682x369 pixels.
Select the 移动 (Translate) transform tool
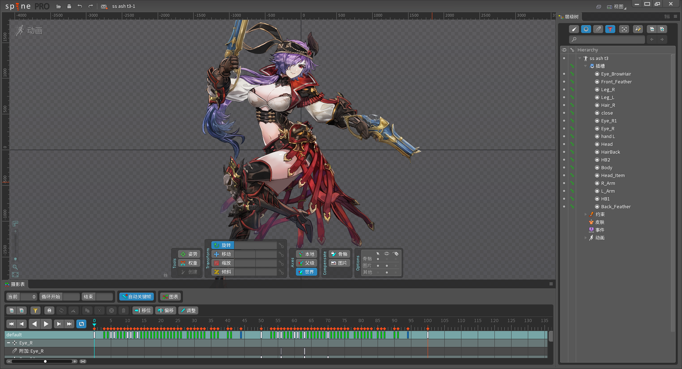pos(223,254)
